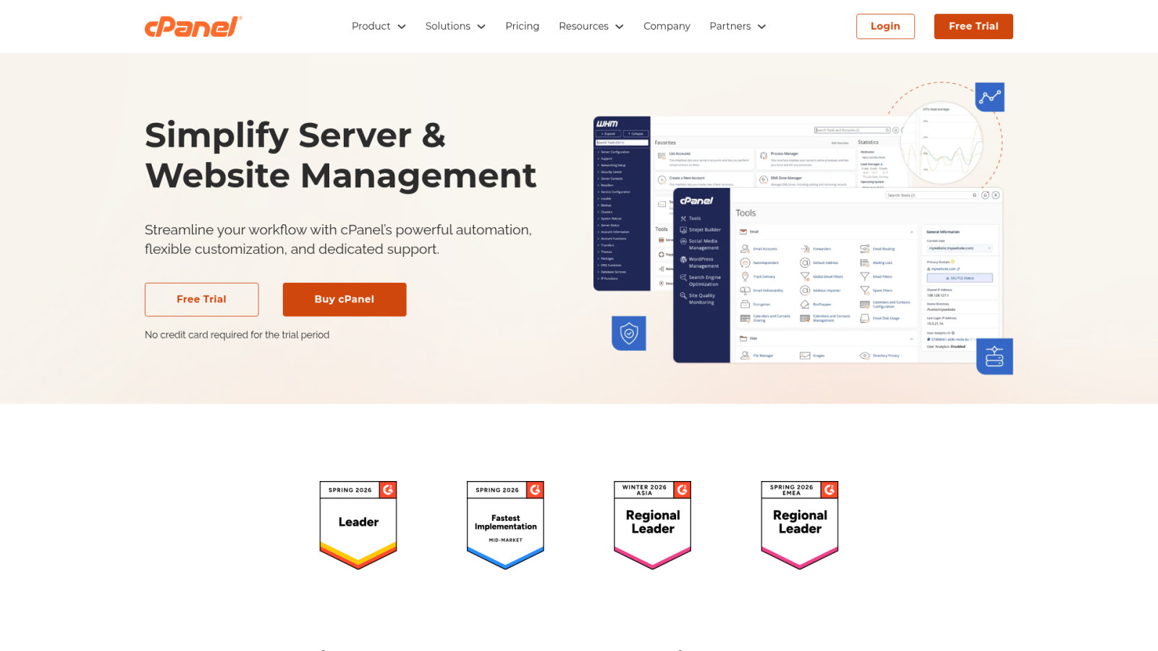Click the Directory Privacy eye icon in the preview

865,356
